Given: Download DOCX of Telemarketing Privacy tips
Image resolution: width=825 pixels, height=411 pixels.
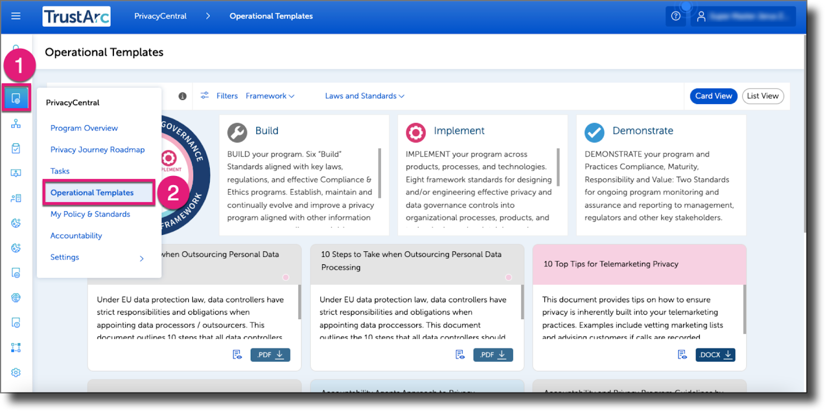Looking at the screenshot, I should (x=715, y=354).
